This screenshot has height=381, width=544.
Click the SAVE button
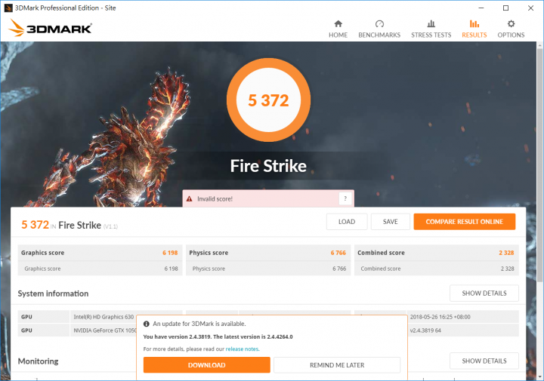click(391, 222)
